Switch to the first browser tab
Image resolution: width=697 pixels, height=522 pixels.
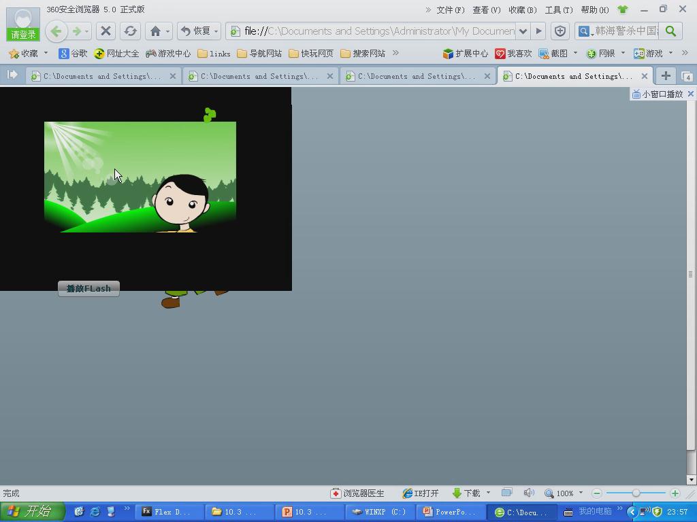click(x=103, y=76)
